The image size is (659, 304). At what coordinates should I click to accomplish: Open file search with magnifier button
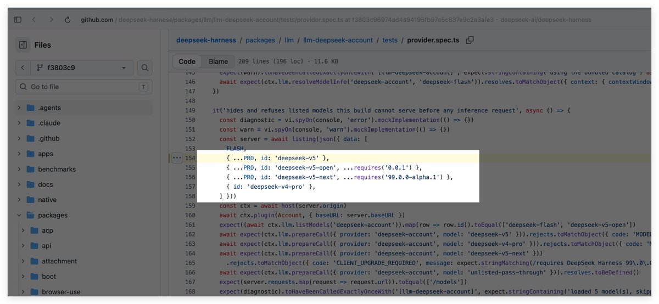tap(144, 68)
